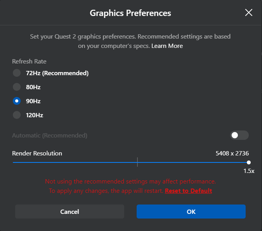Select the 72Hz radio button
The image size is (262, 231).
tap(17, 73)
